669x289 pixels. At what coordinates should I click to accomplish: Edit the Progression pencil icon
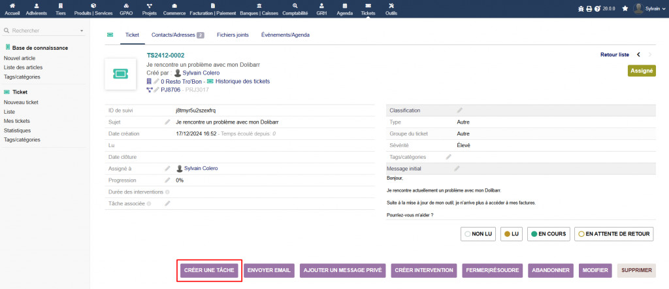point(168,180)
